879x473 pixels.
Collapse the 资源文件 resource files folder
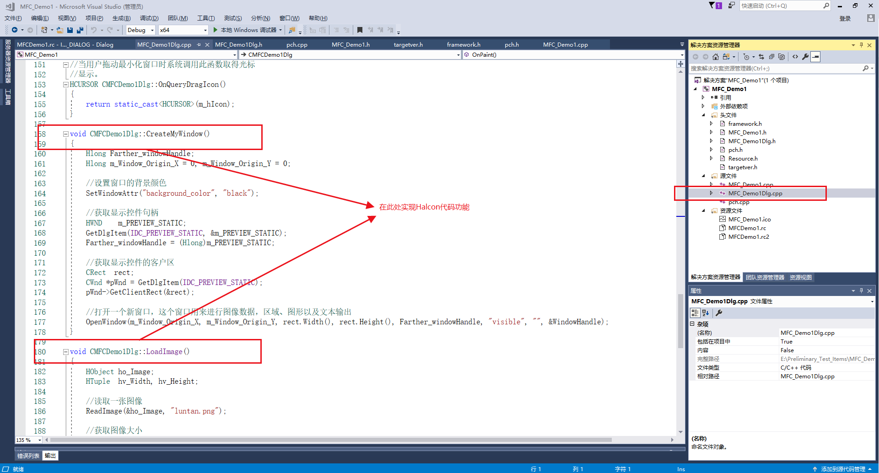point(703,211)
